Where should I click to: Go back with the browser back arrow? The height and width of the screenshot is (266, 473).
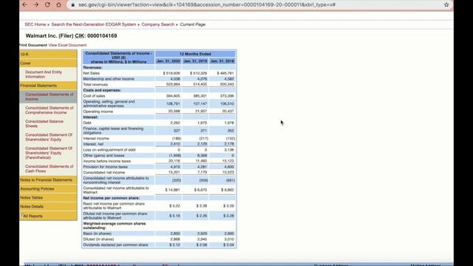[x=24, y=5]
